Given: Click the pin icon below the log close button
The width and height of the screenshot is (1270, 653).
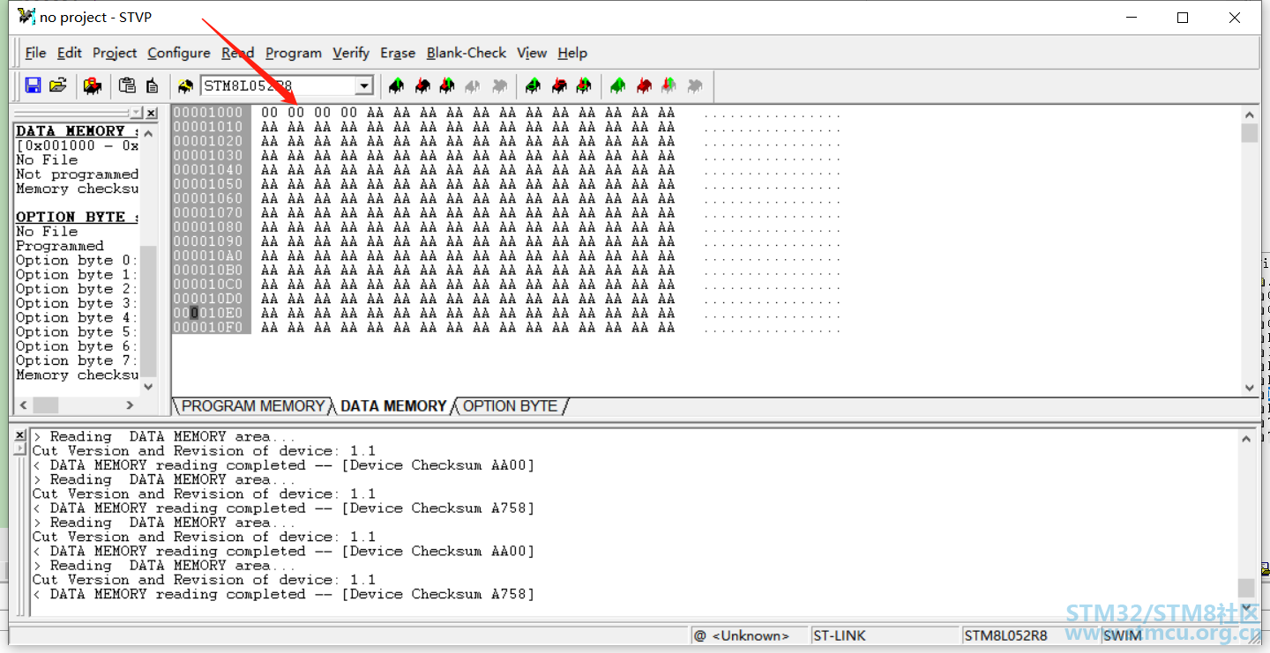Looking at the screenshot, I should 20,449.
